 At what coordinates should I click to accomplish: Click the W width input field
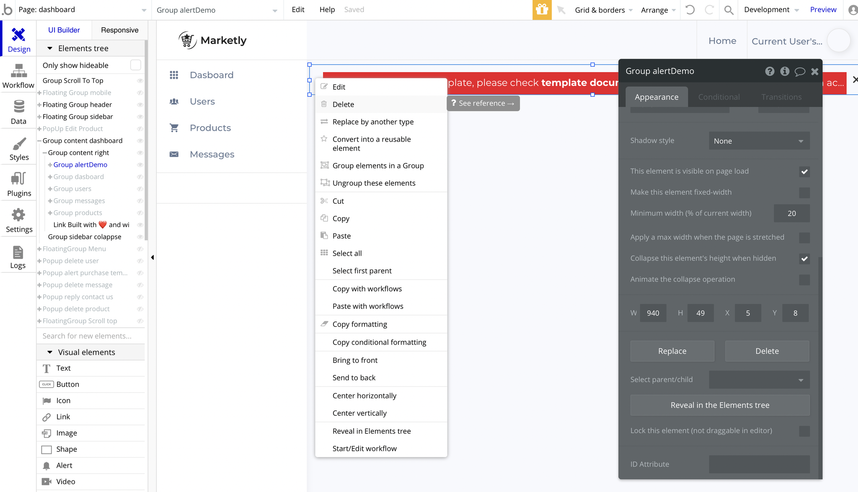point(652,313)
